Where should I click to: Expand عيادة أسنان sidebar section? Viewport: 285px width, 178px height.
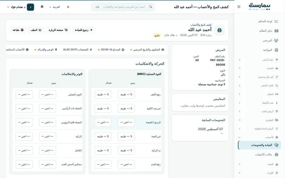259,59
